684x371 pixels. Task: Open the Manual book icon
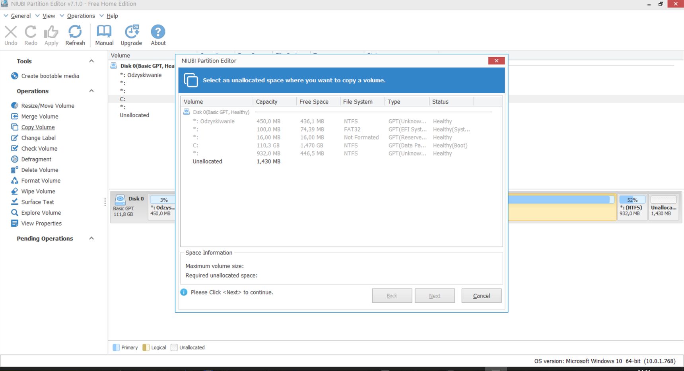coord(104,31)
